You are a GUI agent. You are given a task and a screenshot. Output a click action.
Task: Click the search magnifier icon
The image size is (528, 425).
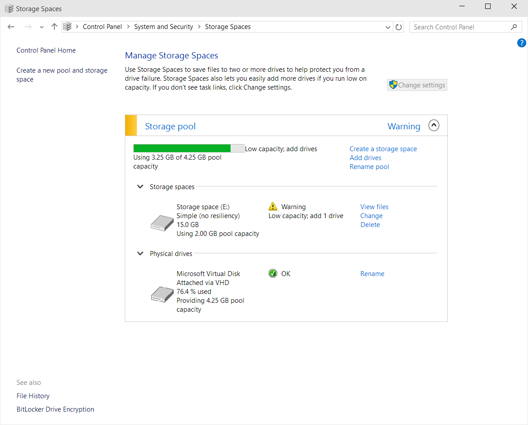click(x=514, y=27)
